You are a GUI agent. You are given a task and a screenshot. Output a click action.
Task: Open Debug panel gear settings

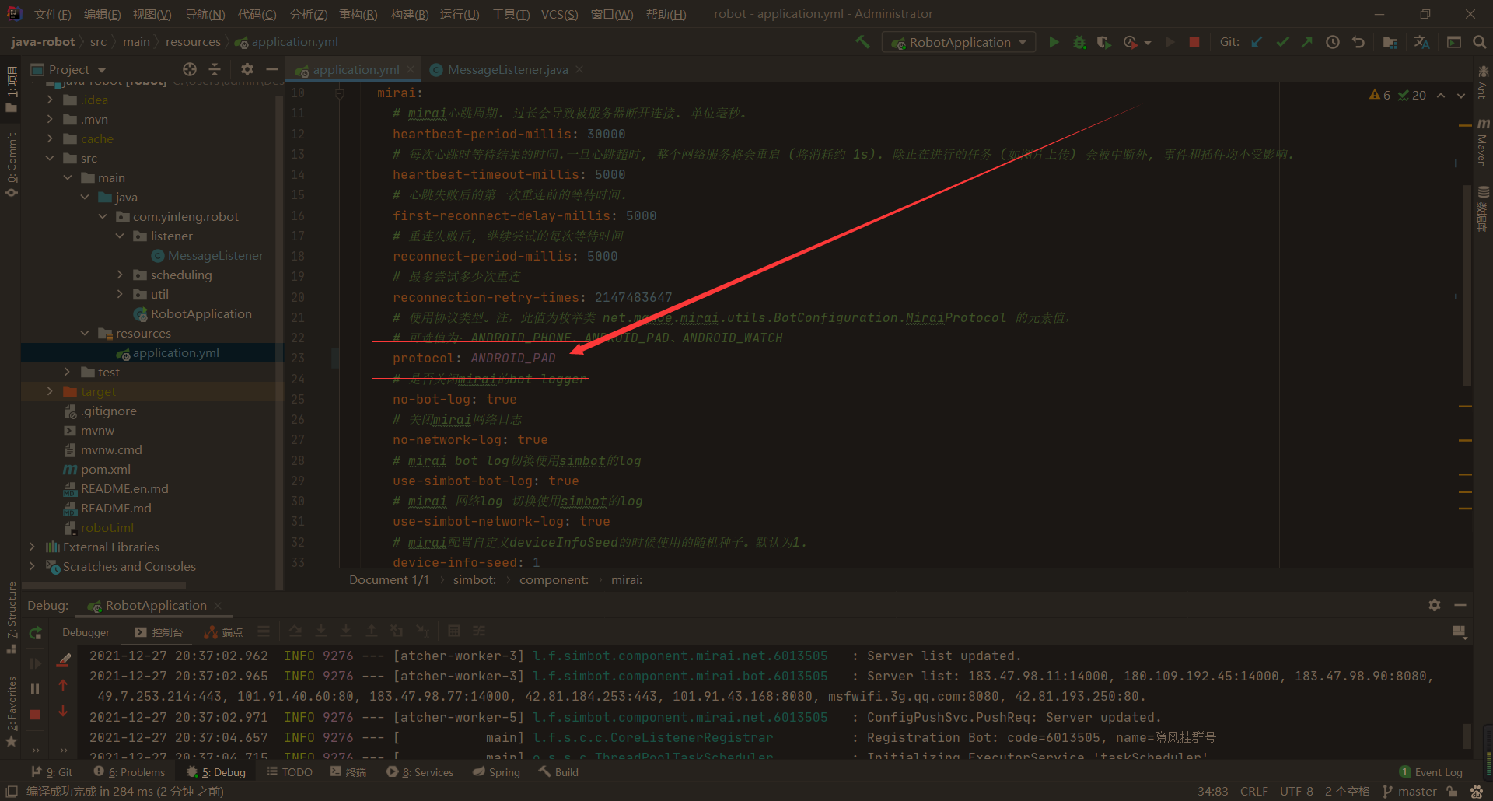(1435, 605)
